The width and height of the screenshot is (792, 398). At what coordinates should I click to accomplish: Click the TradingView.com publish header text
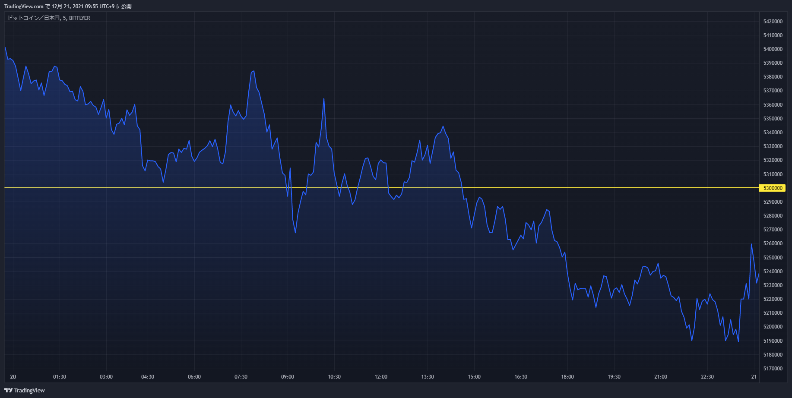pos(68,6)
